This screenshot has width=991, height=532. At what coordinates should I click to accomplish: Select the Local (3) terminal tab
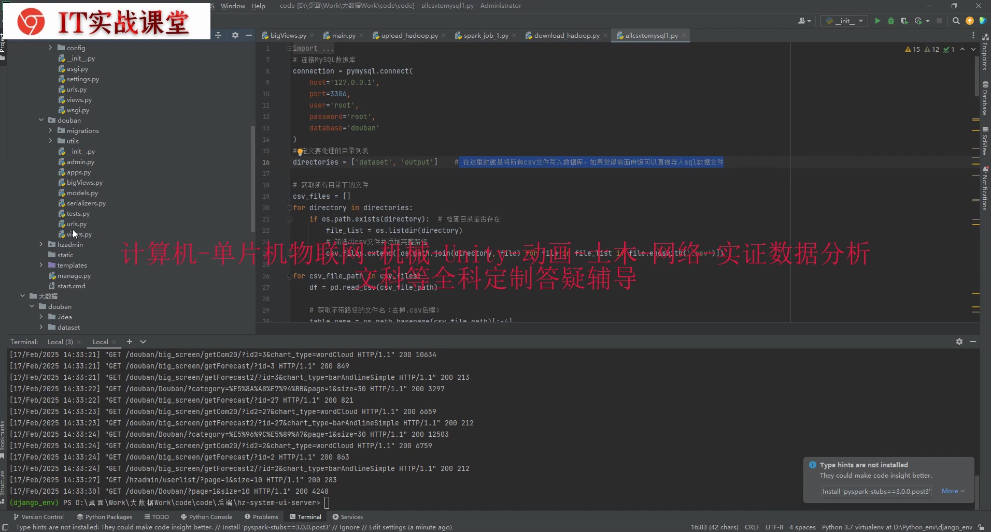60,342
